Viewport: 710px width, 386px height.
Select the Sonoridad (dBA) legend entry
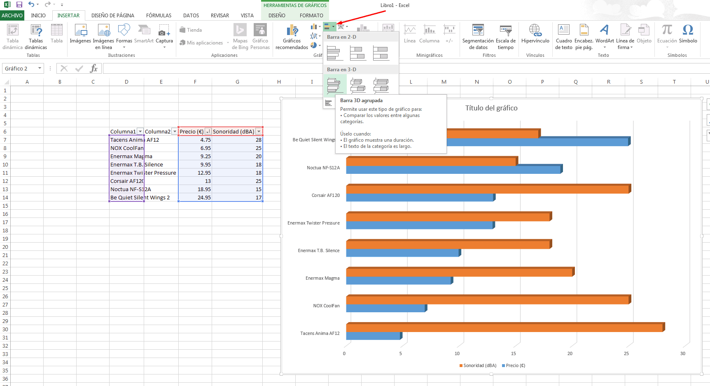click(x=478, y=365)
